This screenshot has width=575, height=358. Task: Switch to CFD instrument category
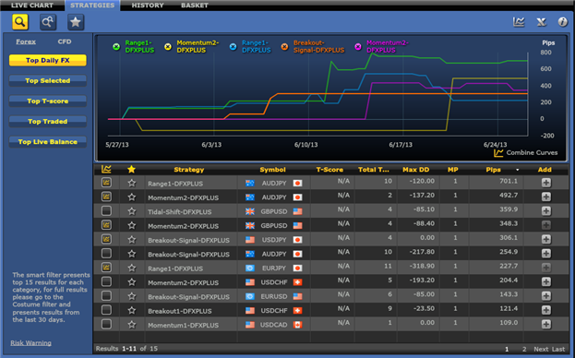click(x=65, y=42)
